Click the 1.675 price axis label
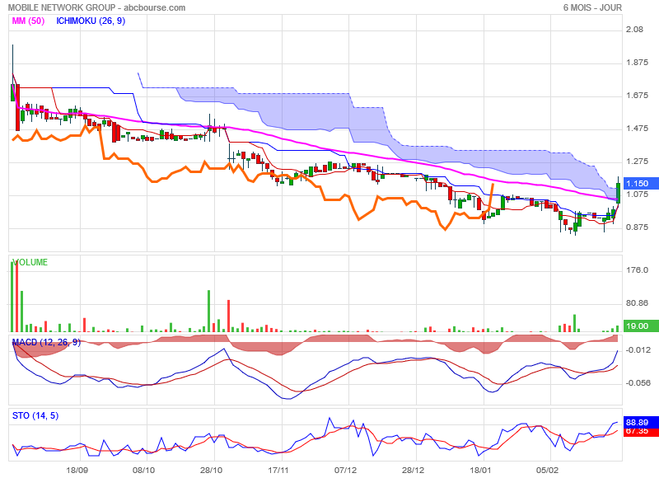 [637, 96]
